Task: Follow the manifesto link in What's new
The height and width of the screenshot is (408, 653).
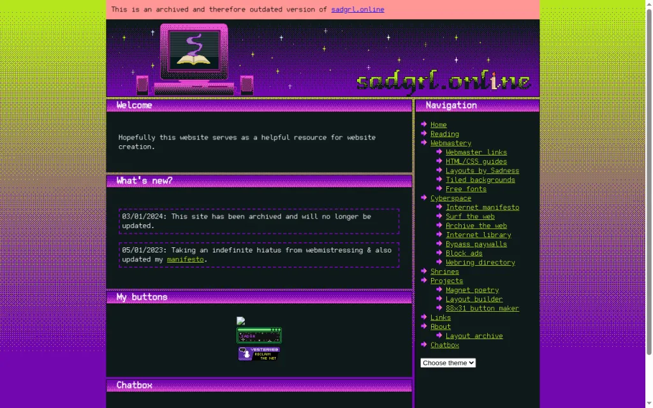Action: 186,259
